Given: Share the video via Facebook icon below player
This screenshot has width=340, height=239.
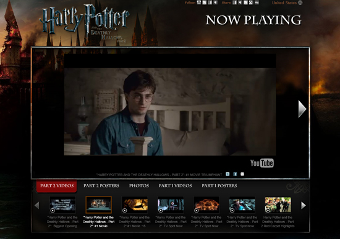Looking at the screenshot, I should [x=235, y=174].
